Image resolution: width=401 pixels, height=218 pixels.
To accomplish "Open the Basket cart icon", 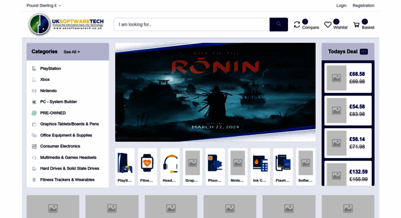I will (x=356, y=25).
